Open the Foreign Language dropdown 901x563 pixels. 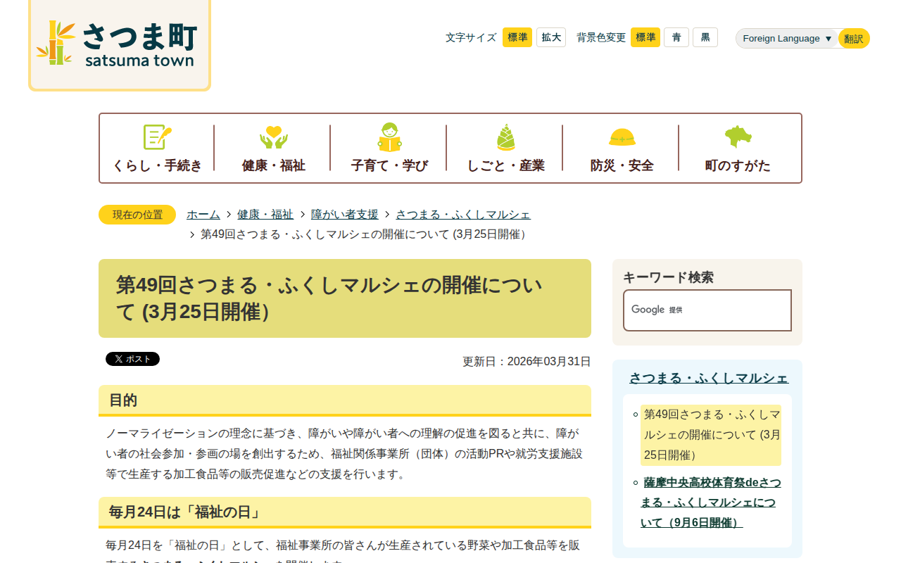pyautogui.click(x=788, y=39)
